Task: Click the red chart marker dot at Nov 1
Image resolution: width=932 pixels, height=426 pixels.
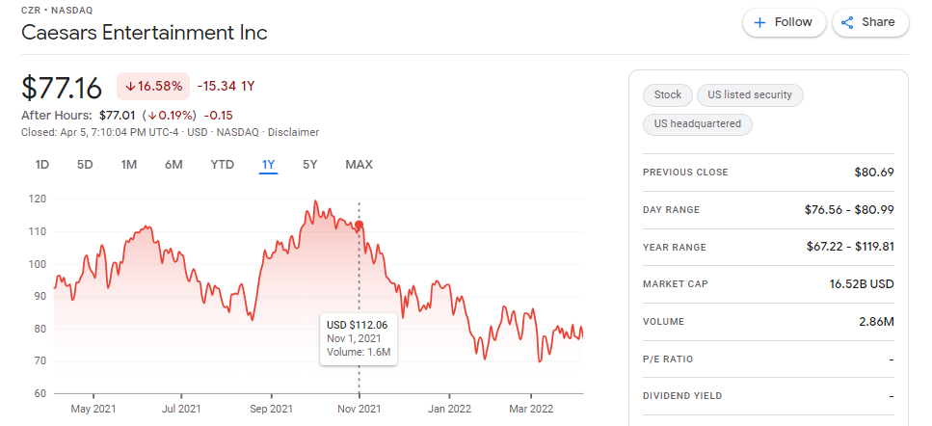Action: (359, 225)
